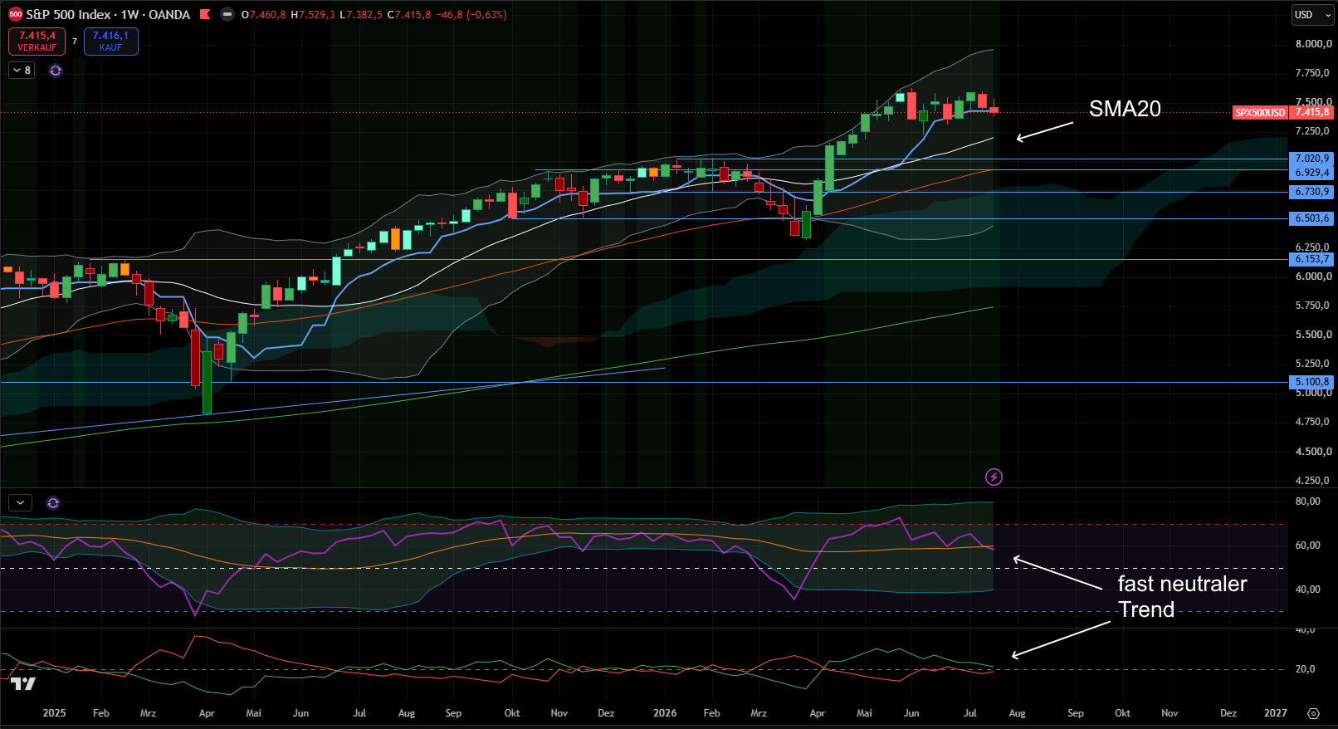Click the spread value 7 between sell and buy
The height and width of the screenshot is (729, 1338).
click(x=75, y=42)
